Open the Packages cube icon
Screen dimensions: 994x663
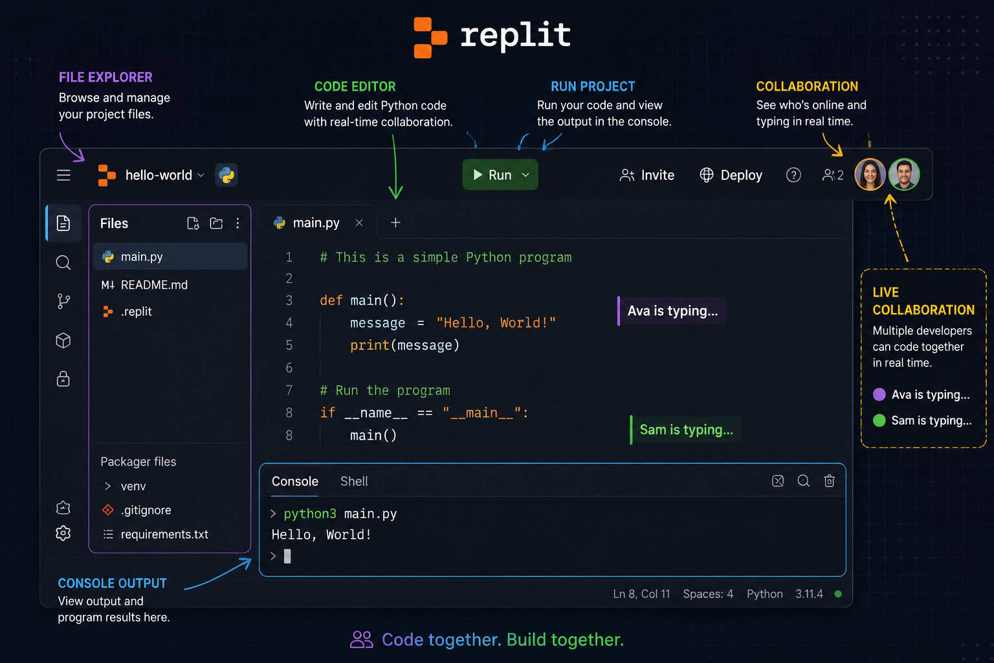pos(63,341)
